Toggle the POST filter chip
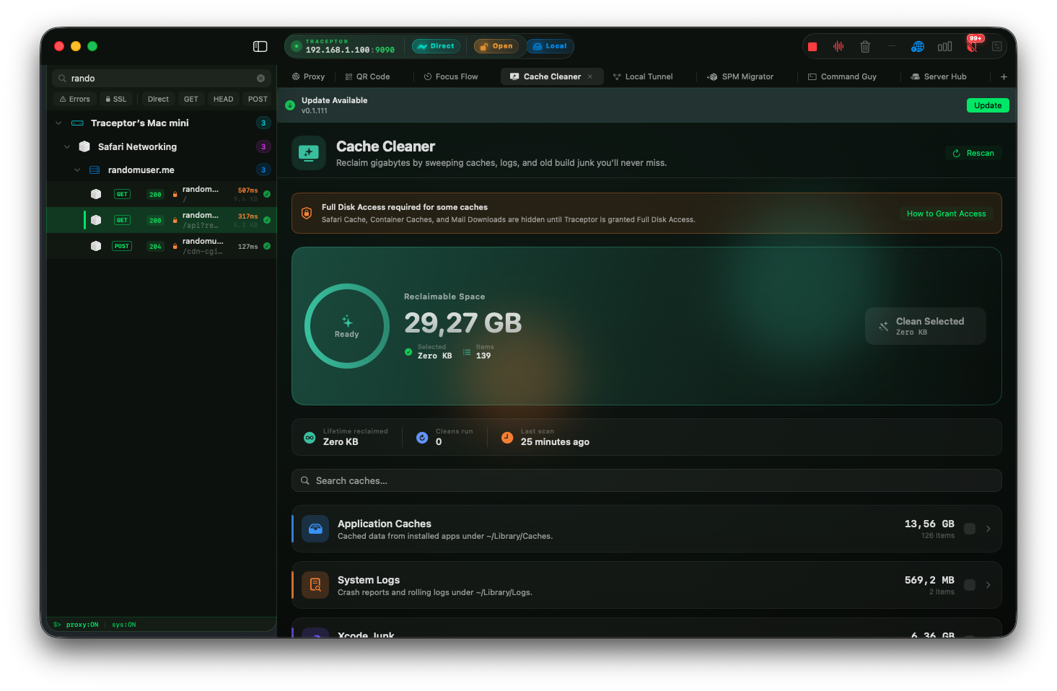The height and width of the screenshot is (691, 1057). tap(258, 100)
